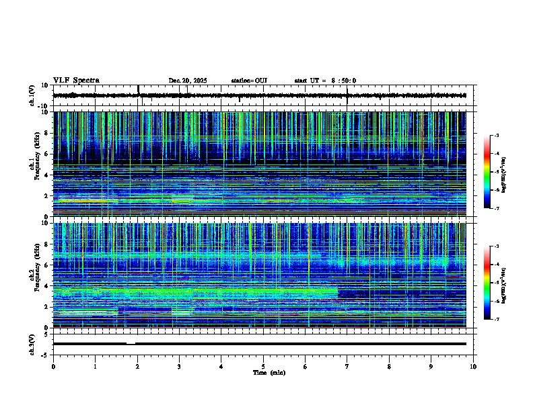The height and width of the screenshot is (411, 533).
Task: Click the "station=OUI" label
Action: (249, 81)
